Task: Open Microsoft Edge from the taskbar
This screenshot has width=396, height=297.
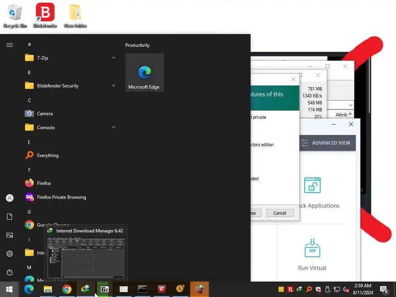Action: [x=29, y=289]
